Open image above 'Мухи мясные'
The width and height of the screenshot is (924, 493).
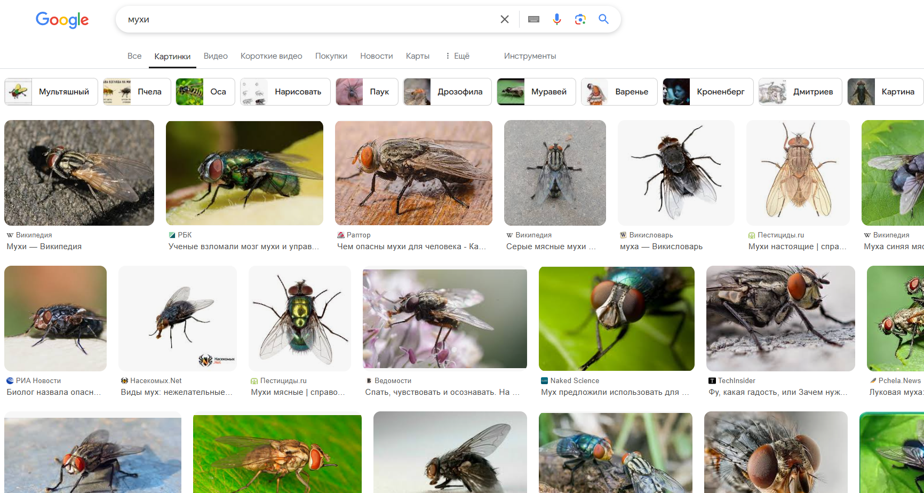tap(300, 319)
